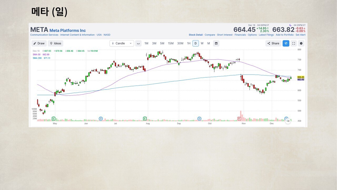Select the 15M interval
Image resolution: width=337 pixels, height=190 pixels.
pos(171,44)
